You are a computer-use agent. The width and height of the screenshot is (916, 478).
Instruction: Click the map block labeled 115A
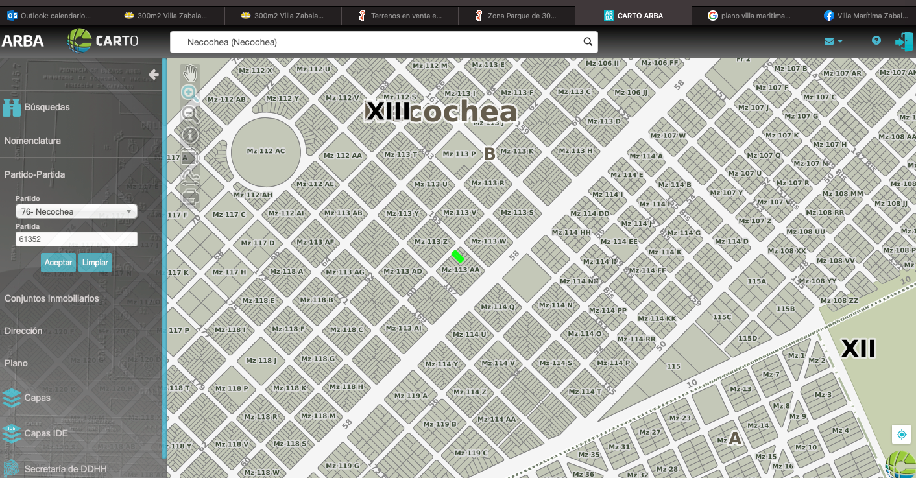tap(756, 281)
